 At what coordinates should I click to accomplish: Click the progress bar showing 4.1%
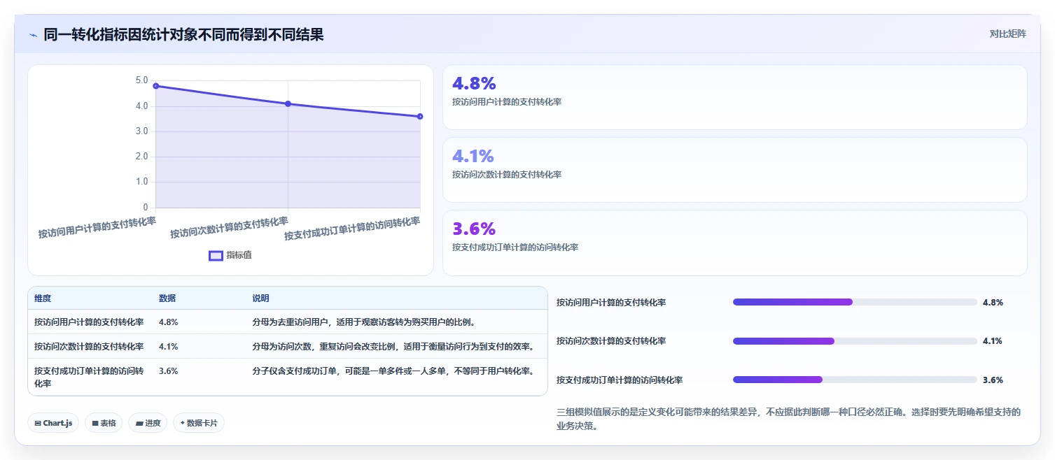point(855,341)
